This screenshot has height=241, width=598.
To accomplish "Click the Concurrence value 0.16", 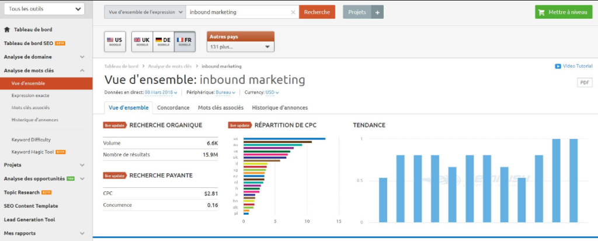I will 213,205.
